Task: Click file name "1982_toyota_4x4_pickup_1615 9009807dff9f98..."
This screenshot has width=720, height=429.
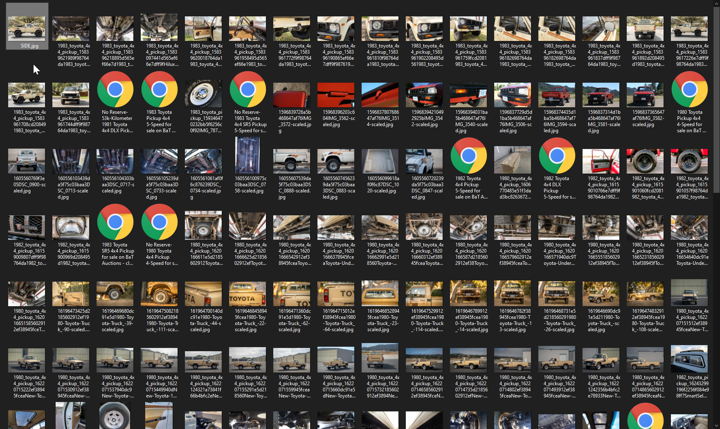Action: 29,254
